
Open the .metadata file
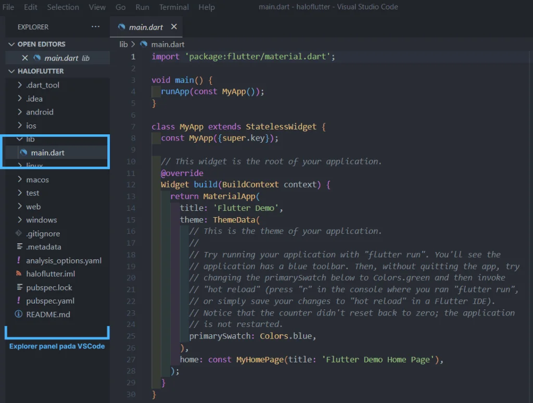pos(44,247)
